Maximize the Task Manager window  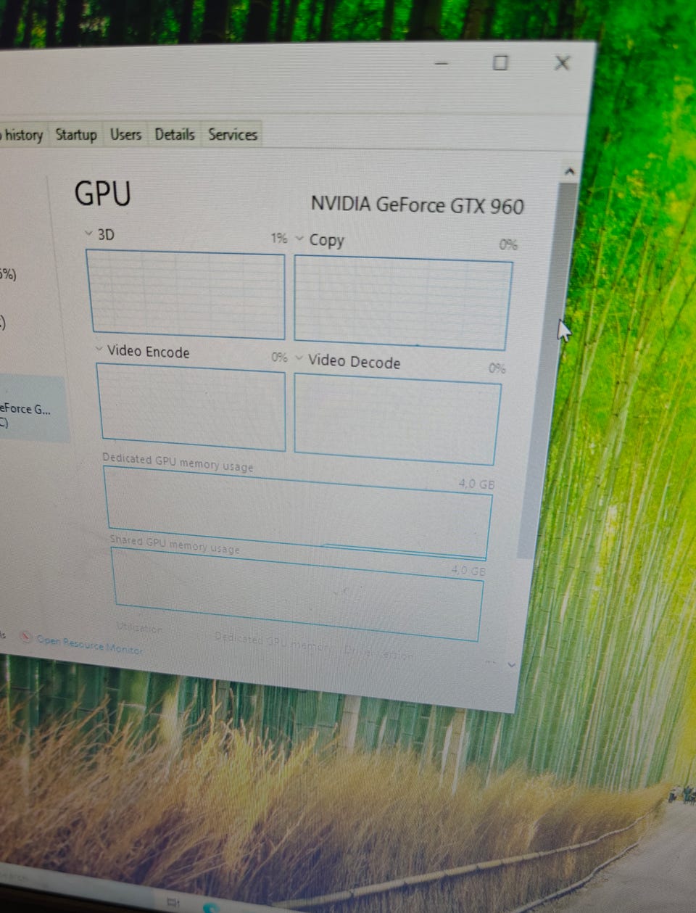[500, 63]
